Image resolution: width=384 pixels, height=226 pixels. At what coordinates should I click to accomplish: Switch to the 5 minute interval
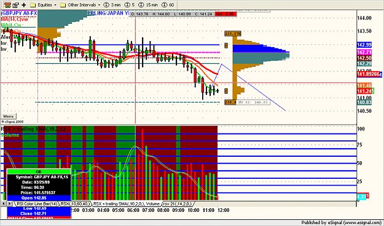point(130,5)
